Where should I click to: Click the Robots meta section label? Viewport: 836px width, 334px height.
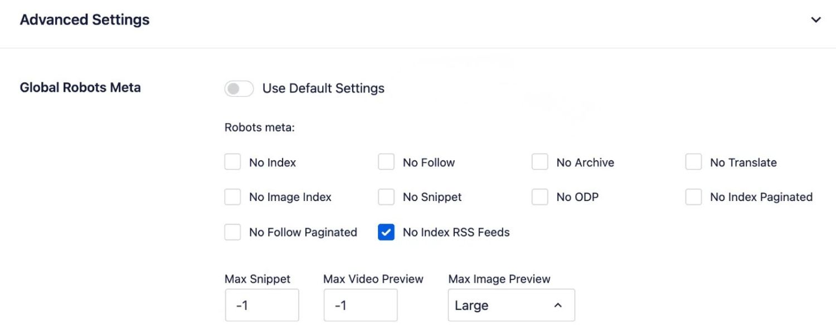point(259,127)
